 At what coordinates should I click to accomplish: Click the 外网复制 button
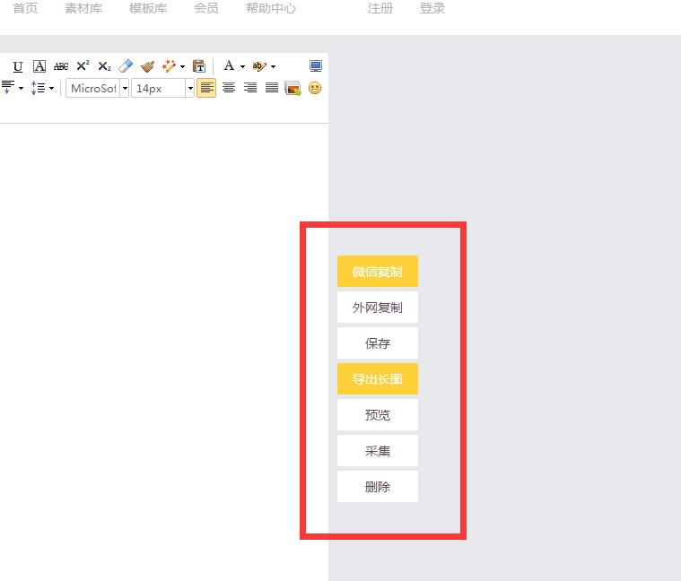tap(378, 308)
